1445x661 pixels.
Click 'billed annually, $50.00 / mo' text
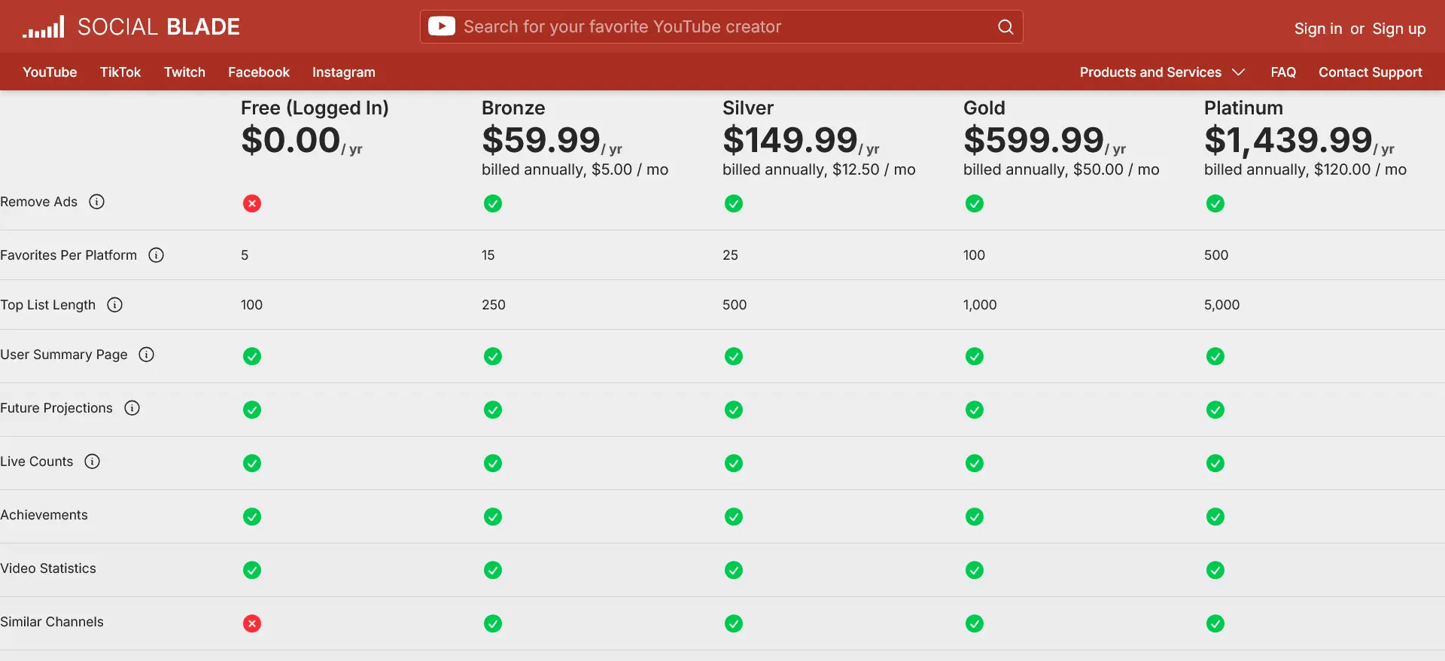tap(1061, 169)
